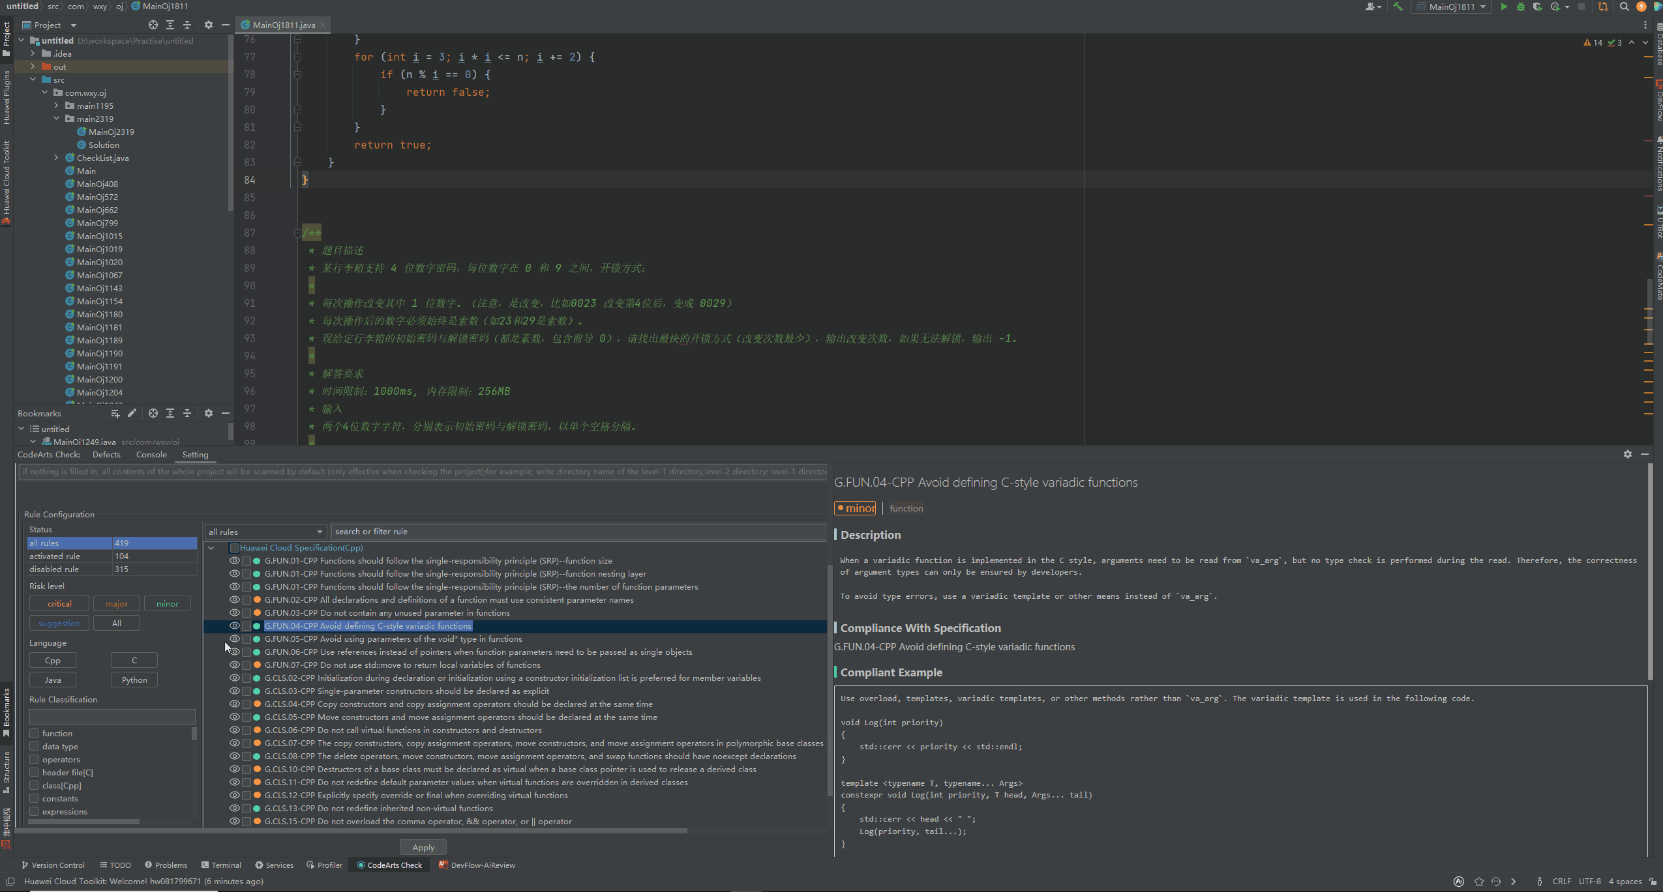Check the G.FUN.04-CPP rule checkbox
Viewport: 1663px width, 892px height.
[247, 626]
